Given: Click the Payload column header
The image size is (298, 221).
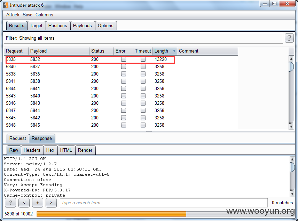Looking at the screenshot, I should [59, 51].
